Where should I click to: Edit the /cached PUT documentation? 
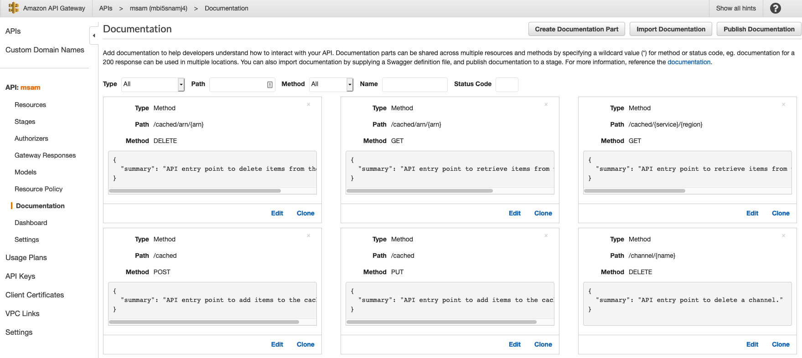click(x=515, y=344)
